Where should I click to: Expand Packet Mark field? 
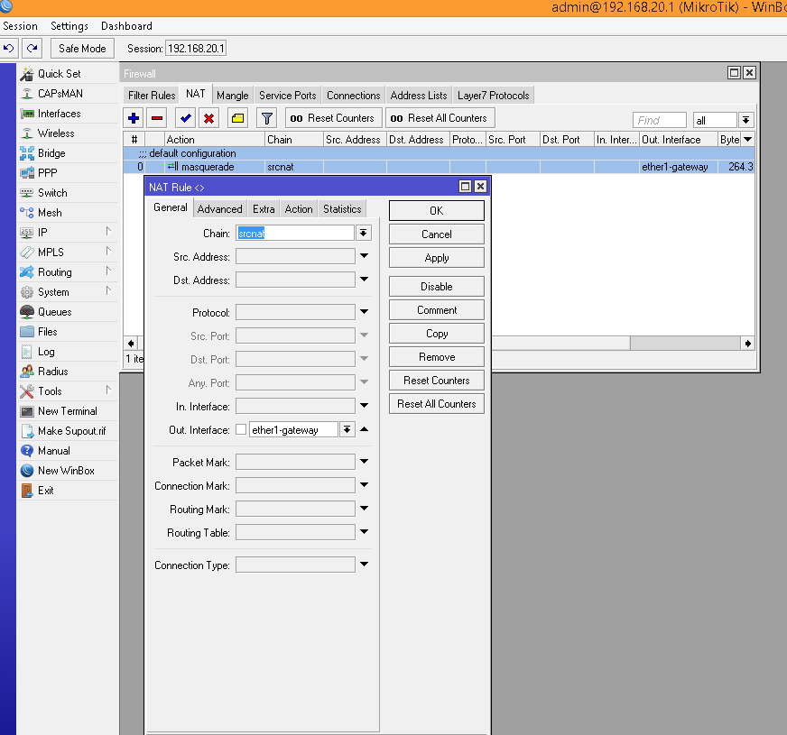tap(365, 461)
